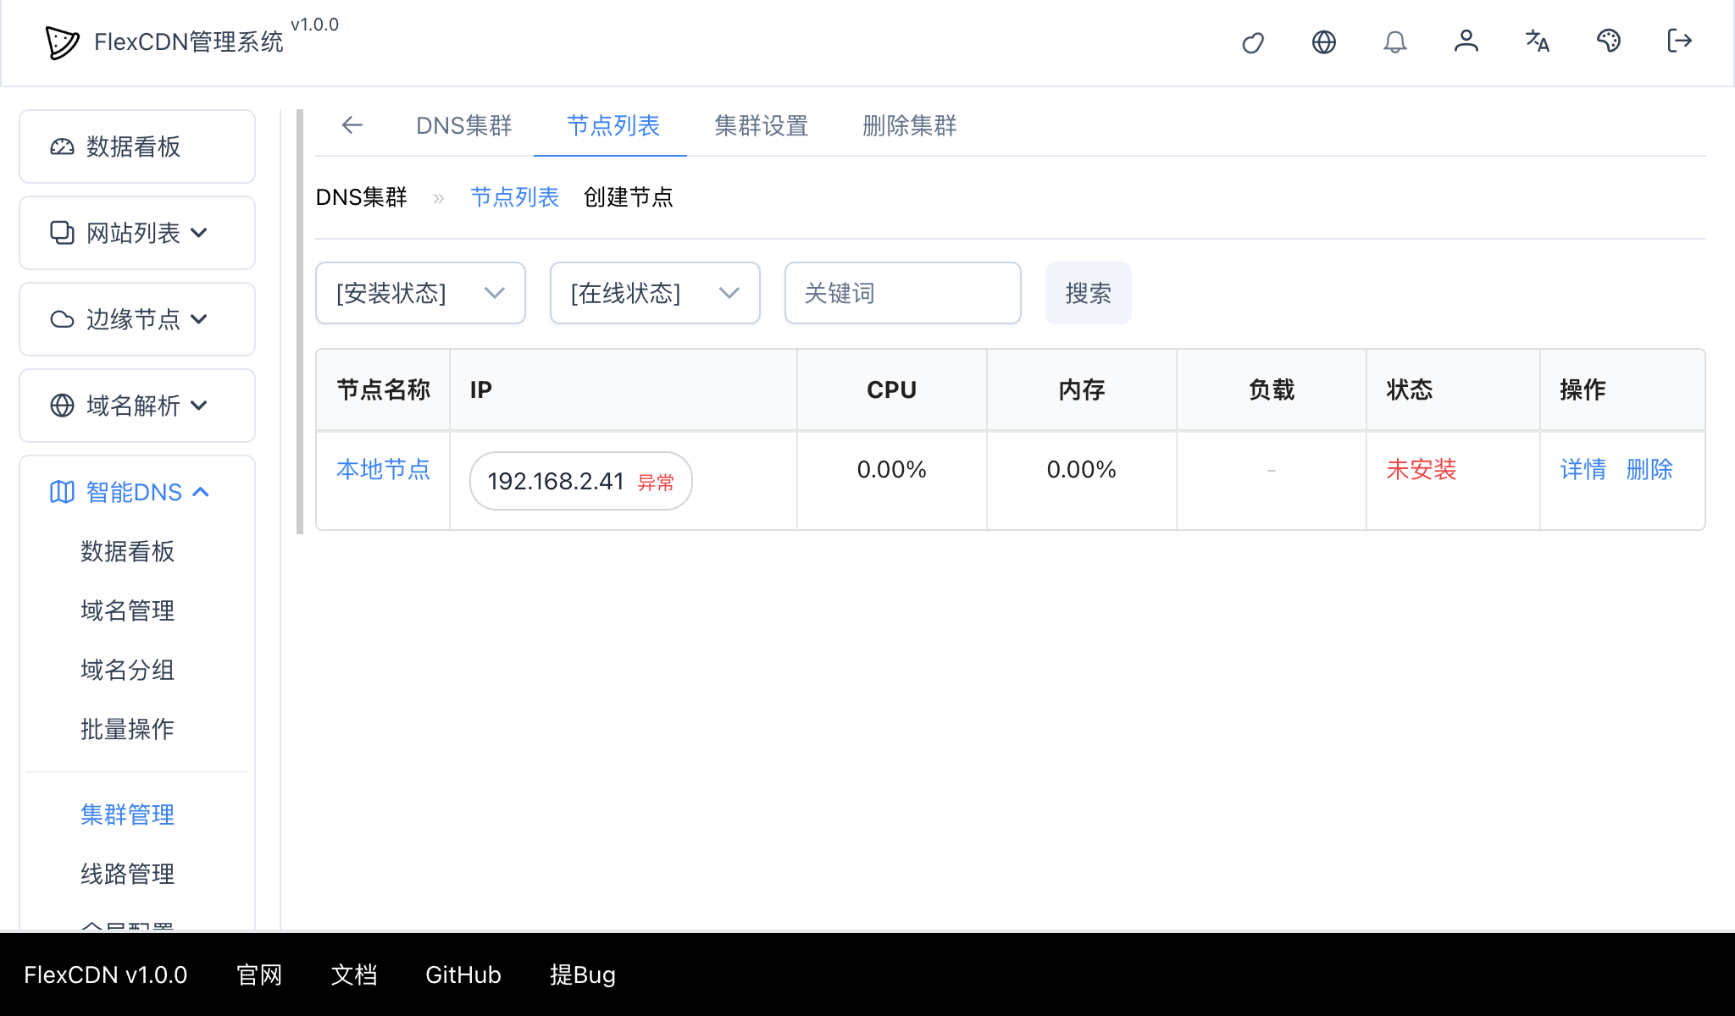Click the 关键词 keyword input field
1735x1016 pixels.
902,293
